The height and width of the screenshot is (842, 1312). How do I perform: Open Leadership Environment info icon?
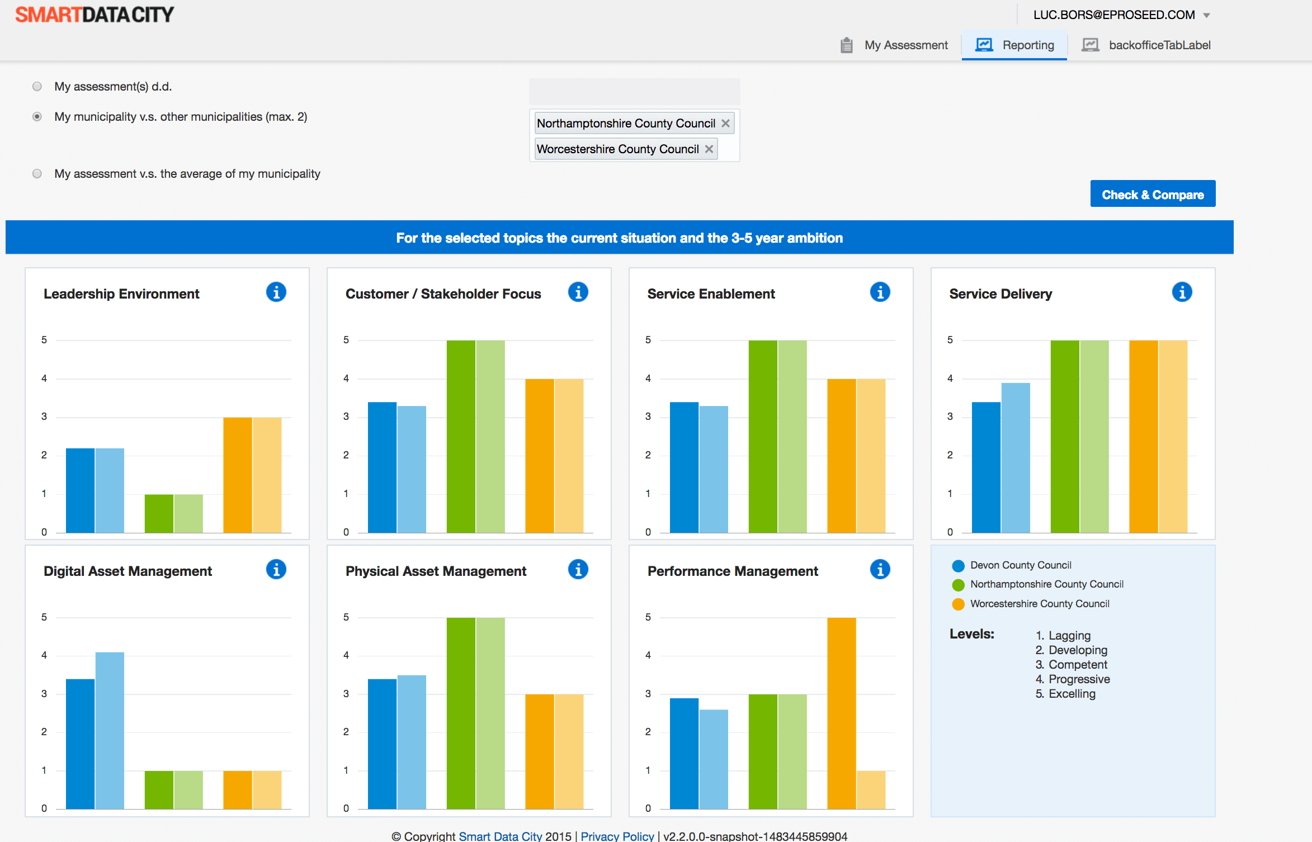pyautogui.click(x=276, y=292)
